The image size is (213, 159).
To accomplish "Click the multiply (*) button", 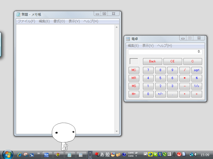I will pos(185,78).
